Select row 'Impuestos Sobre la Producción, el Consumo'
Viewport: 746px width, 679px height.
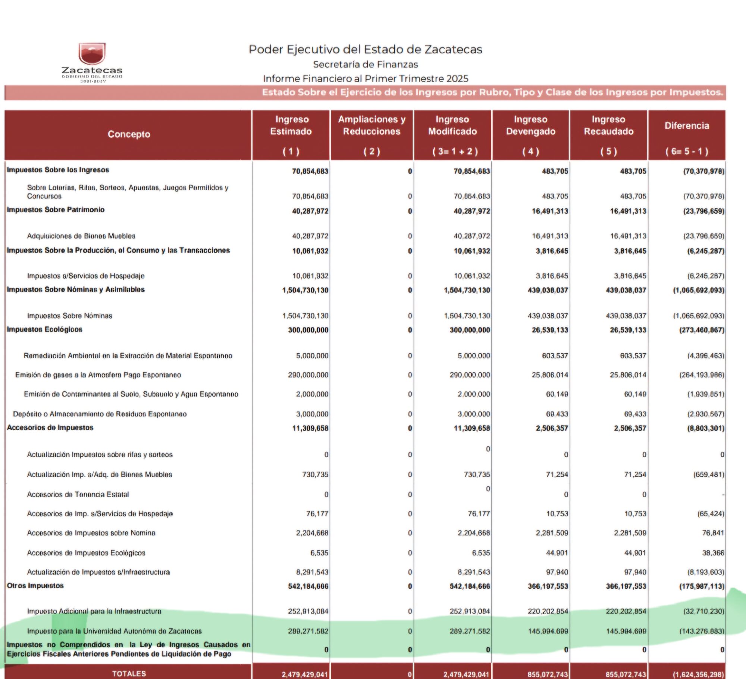[366, 251]
